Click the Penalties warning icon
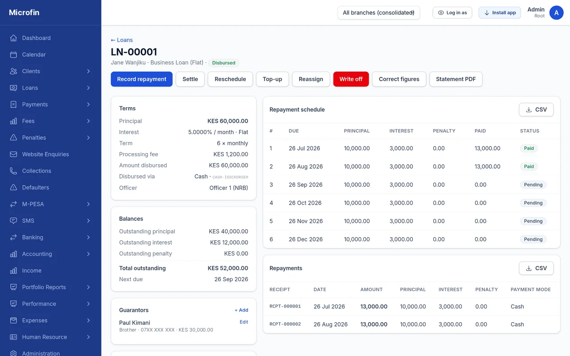 13,138
